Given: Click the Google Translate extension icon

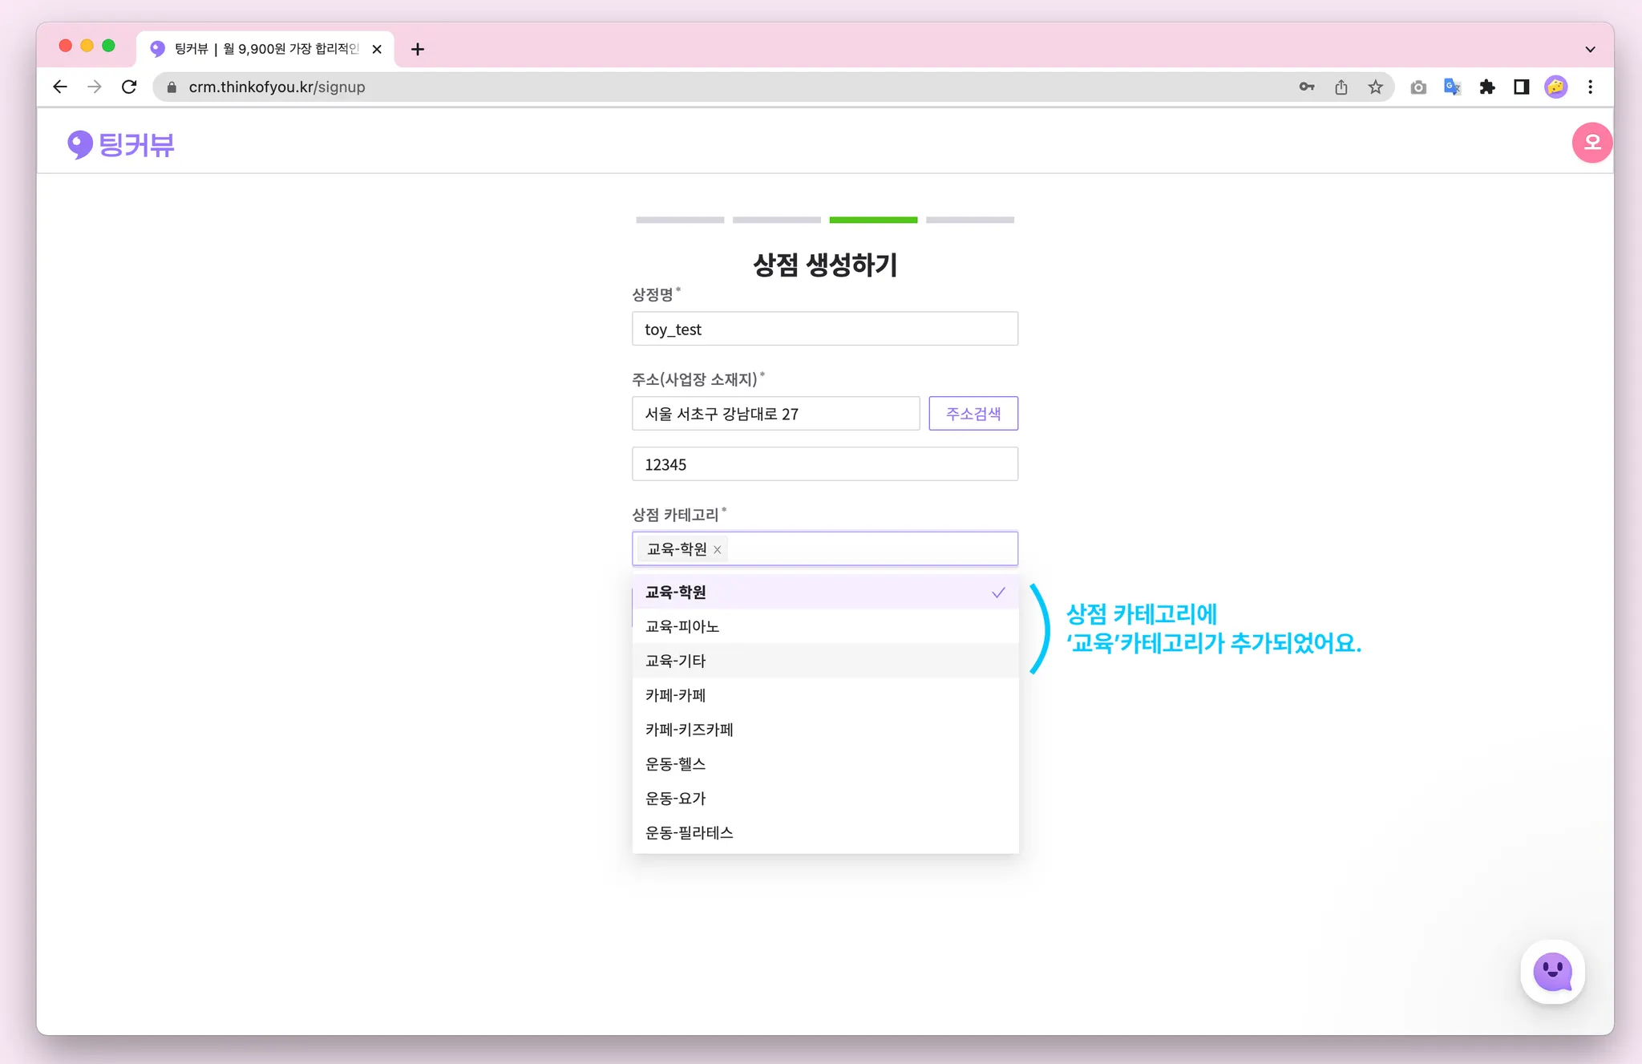Looking at the screenshot, I should click(x=1452, y=87).
